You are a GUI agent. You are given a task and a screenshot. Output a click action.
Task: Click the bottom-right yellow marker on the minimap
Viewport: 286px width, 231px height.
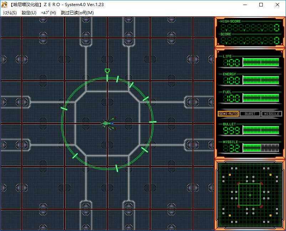[270, 215]
